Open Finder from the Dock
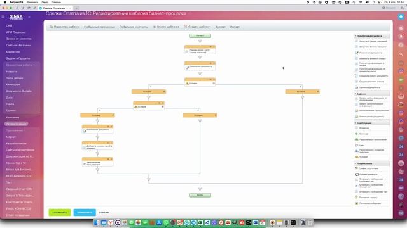407x228 pixels. click(97, 222)
